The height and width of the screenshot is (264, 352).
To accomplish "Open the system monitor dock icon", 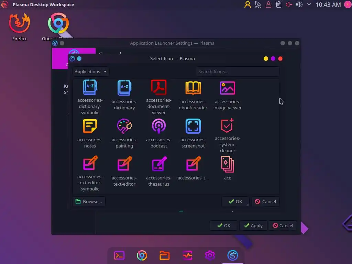I will [187, 255].
